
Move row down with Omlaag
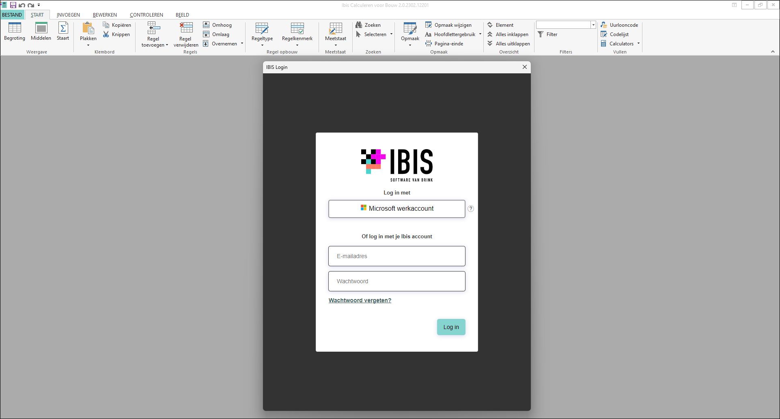(x=216, y=34)
